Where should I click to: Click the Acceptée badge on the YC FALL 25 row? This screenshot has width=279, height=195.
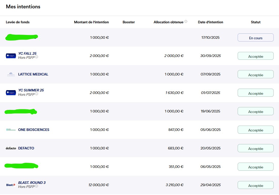[x=255, y=56]
